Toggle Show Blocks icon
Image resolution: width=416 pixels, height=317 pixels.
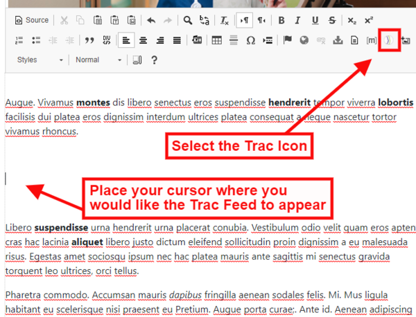(137, 60)
